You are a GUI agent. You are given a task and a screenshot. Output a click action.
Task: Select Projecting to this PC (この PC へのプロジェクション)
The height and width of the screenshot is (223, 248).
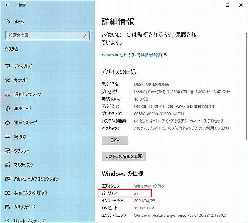click(36, 179)
